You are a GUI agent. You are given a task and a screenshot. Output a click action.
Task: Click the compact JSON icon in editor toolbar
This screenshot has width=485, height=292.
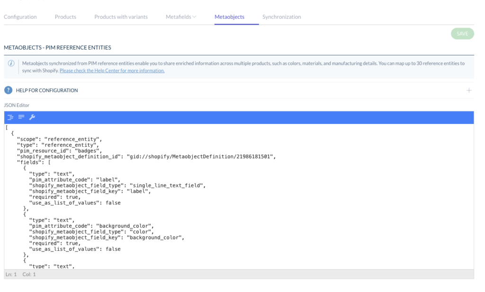[x=21, y=117]
